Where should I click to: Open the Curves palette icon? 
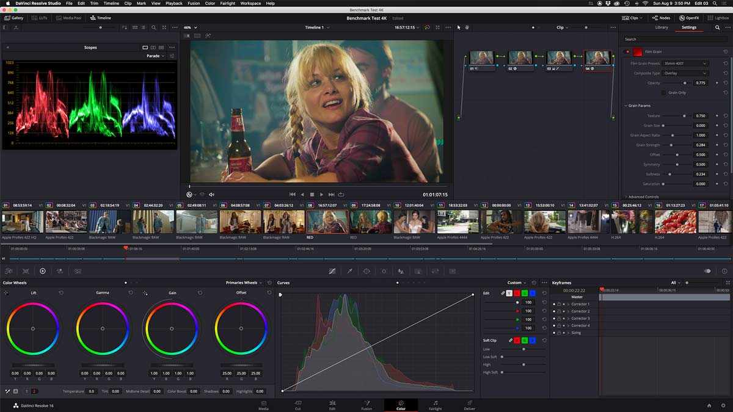[332, 271]
